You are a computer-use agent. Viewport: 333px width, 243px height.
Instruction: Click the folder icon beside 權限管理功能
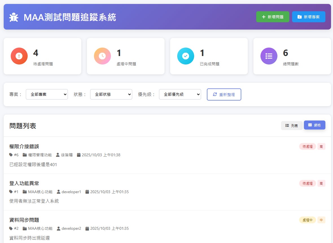pos(25,155)
